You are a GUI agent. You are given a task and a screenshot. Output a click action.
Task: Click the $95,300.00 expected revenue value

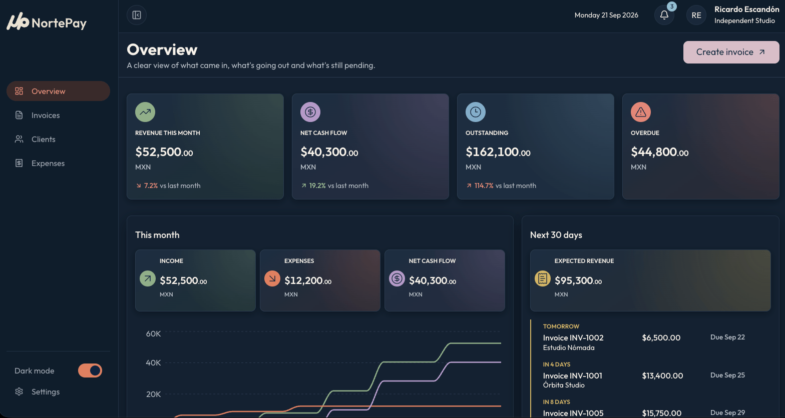pos(578,280)
